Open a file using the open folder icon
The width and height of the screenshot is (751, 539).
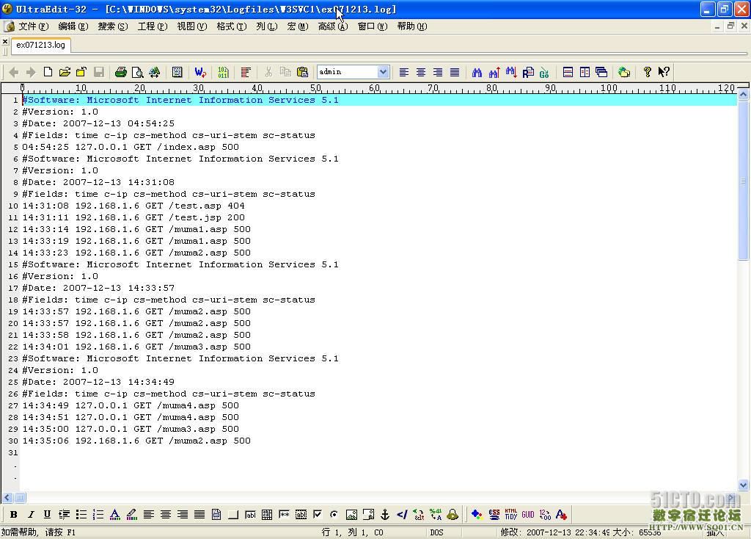point(65,72)
